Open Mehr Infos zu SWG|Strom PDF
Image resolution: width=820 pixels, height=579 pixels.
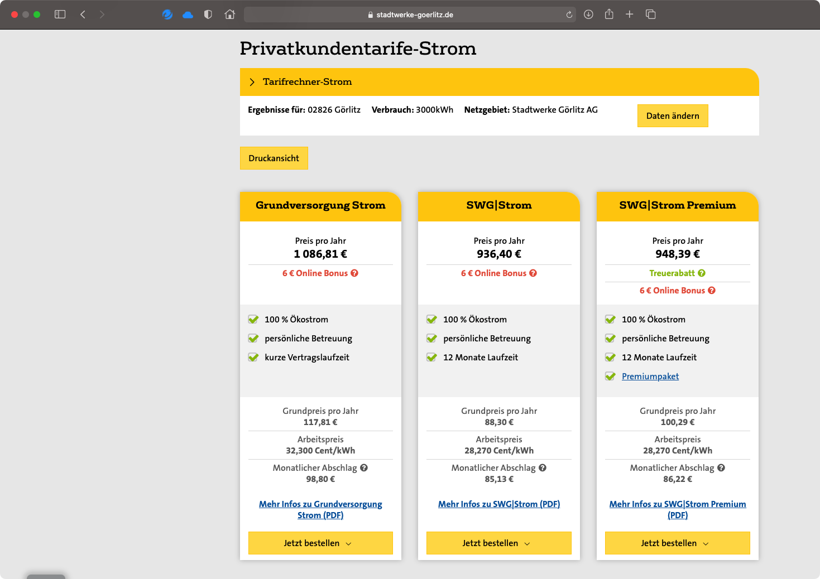(x=499, y=504)
